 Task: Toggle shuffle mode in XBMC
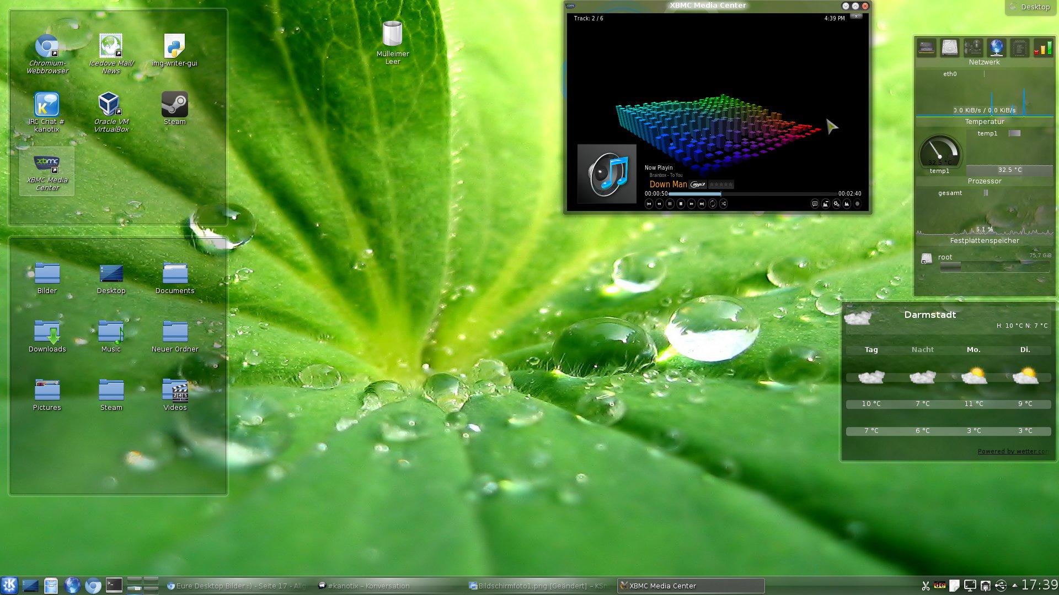[x=723, y=204]
